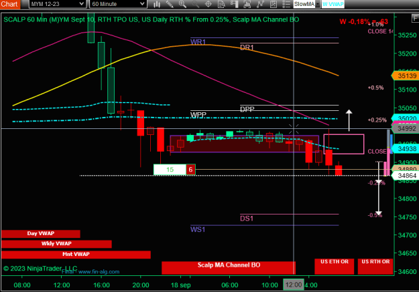This screenshot has width=419, height=292.
Task: Click the zoom out magnifier icon
Action: point(195,4)
